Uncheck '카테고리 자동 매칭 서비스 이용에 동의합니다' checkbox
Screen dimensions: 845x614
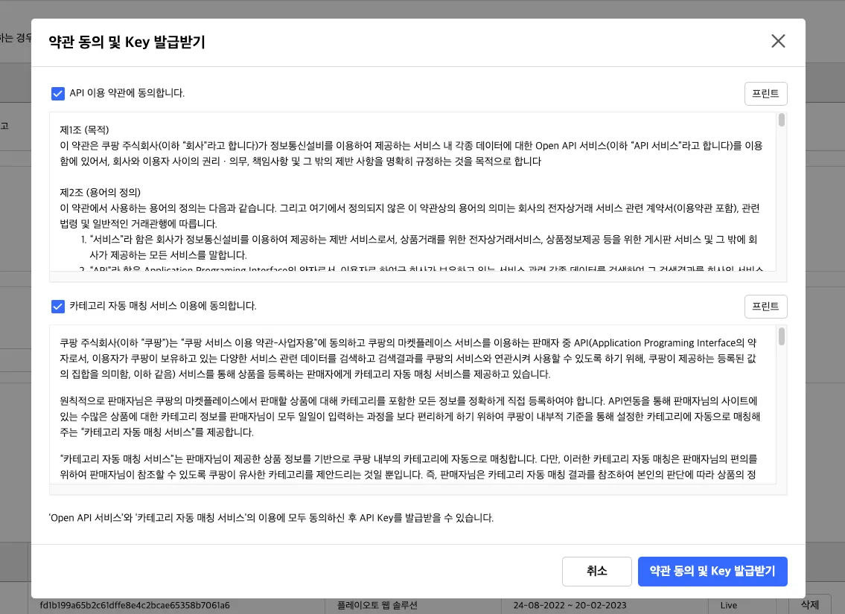[x=57, y=307]
